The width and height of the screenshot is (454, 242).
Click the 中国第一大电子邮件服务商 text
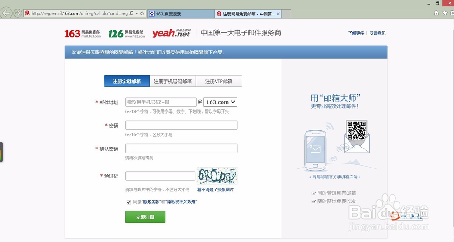[241, 33]
